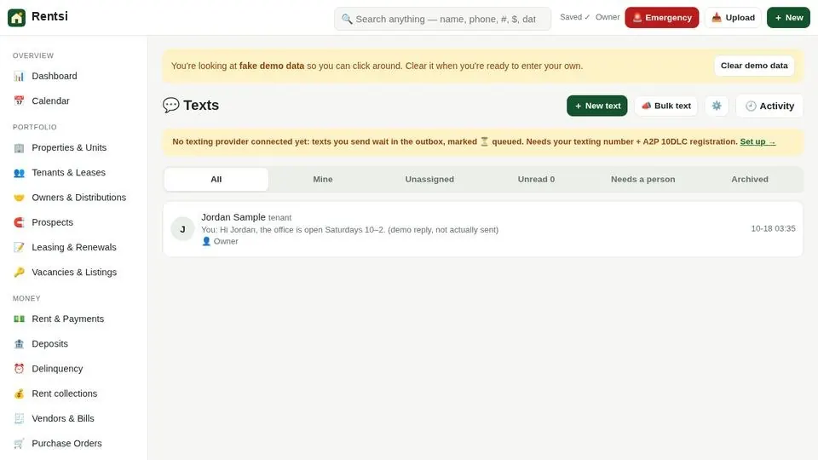Go to Calendar in sidebar
This screenshot has width=818, height=460.
pyautogui.click(x=73, y=101)
